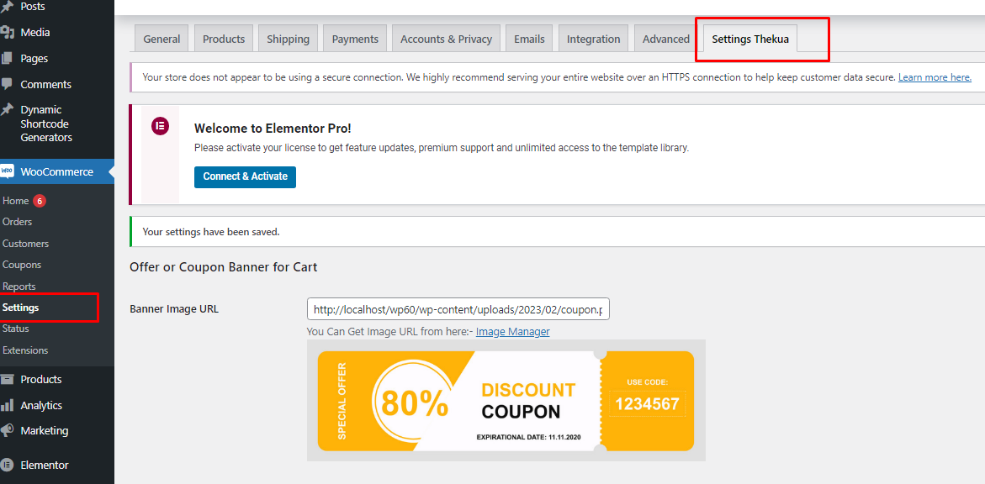Select the Settings submenu item
The width and height of the screenshot is (985, 484).
pos(20,308)
